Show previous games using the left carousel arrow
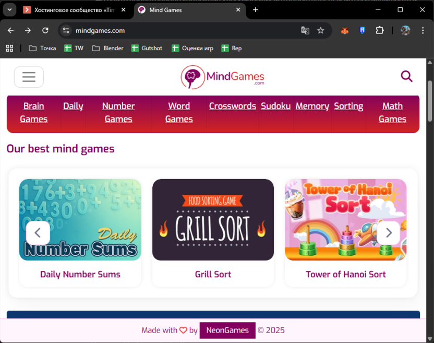The image size is (434, 343). point(38,233)
